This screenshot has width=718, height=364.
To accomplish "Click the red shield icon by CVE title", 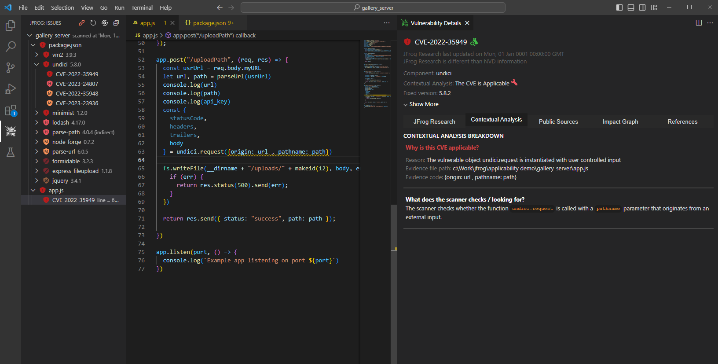I will [407, 42].
